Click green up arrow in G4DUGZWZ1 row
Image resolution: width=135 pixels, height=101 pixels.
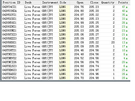[127, 27]
